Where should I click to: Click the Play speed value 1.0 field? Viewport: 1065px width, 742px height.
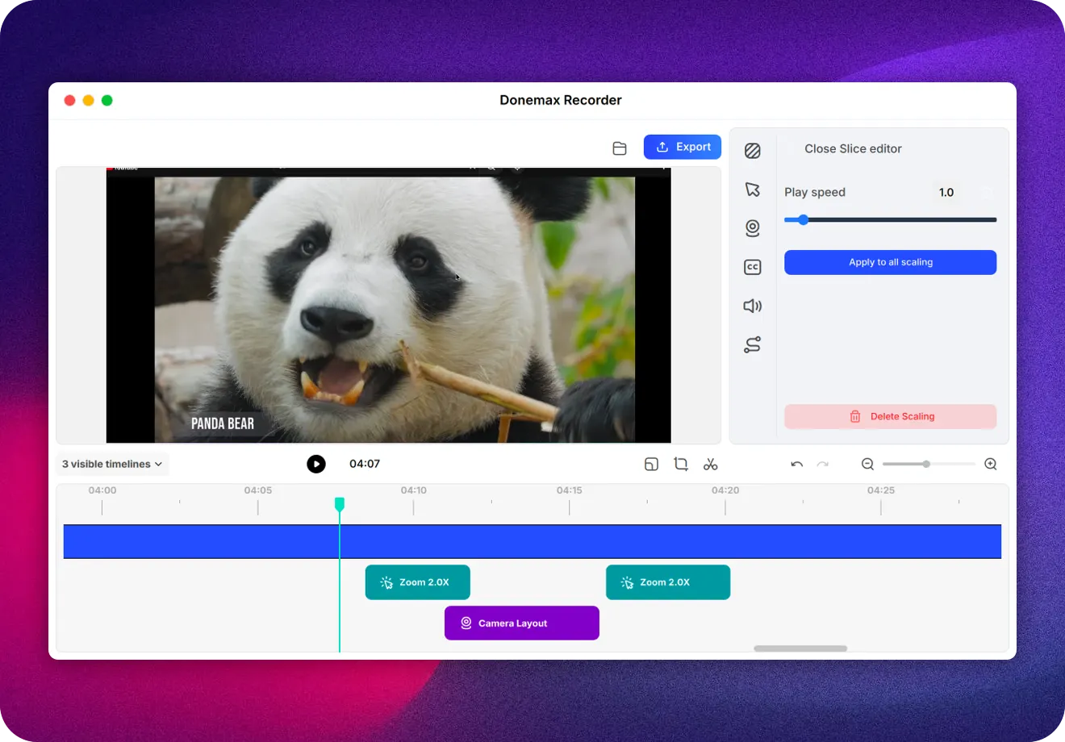(946, 192)
